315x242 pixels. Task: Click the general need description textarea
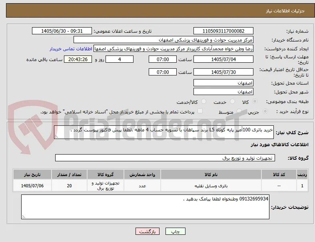tap(164, 132)
